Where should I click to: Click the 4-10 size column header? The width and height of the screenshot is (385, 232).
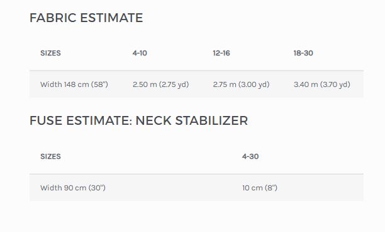(x=140, y=53)
